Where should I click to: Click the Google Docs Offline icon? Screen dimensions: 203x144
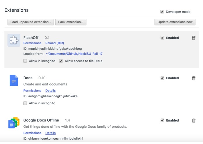pos(14,123)
